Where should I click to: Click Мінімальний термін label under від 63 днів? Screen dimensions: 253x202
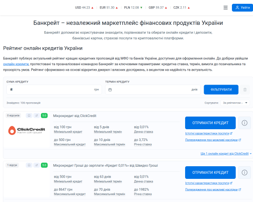click(108, 181)
